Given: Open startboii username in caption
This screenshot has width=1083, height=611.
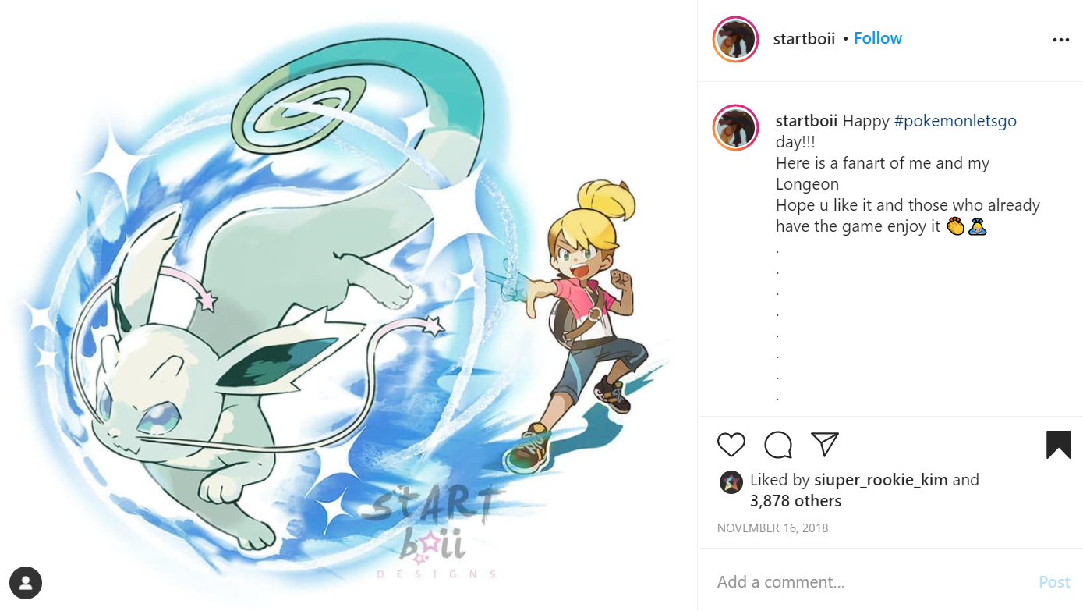Looking at the screenshot, I should coord(806,121).
